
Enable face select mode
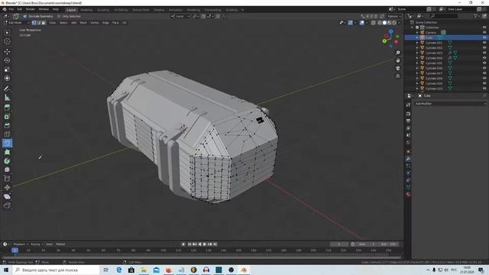pyautogui.click(x=44, y=23)
